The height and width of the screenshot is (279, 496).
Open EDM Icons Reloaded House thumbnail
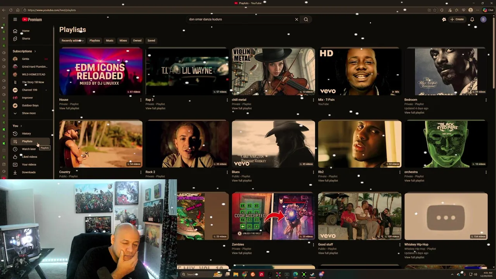(101, 71)
